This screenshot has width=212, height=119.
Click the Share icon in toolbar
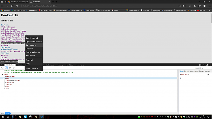[200, 6]
